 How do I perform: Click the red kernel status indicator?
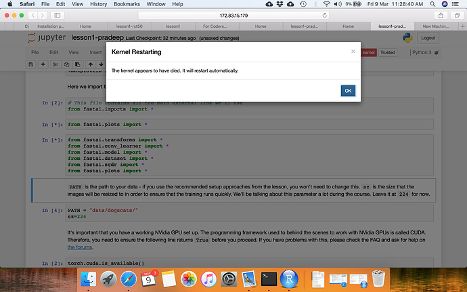click(369, 52)
